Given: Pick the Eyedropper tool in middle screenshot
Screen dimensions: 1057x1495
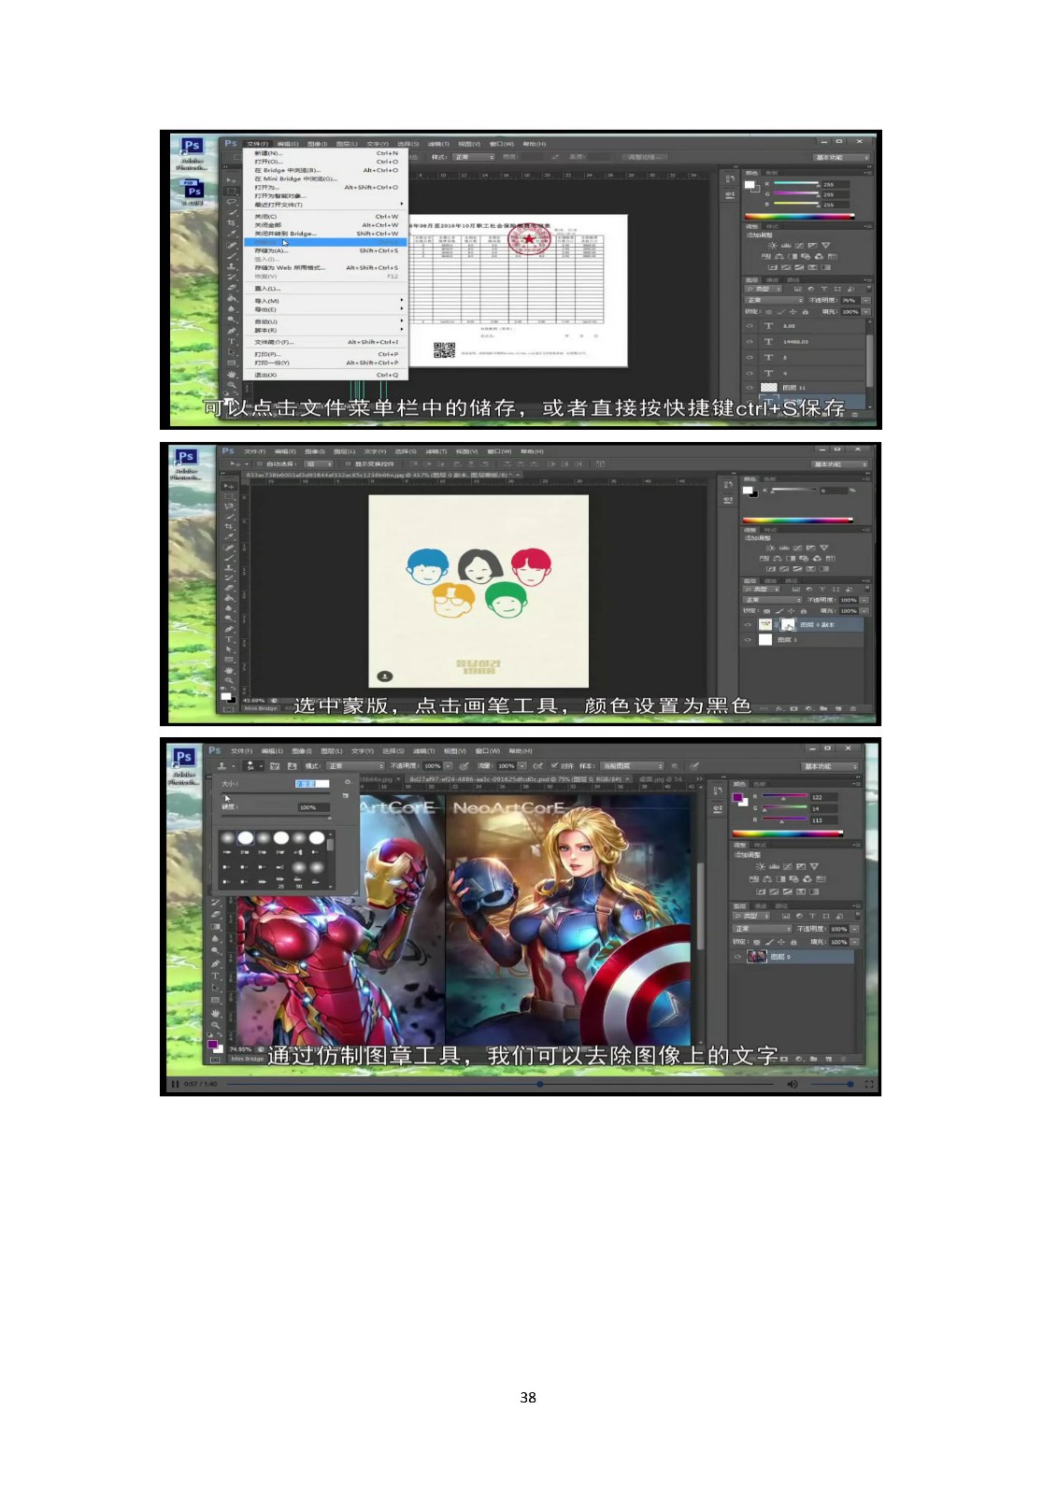Looking at the screenshot, I should 229,537.
